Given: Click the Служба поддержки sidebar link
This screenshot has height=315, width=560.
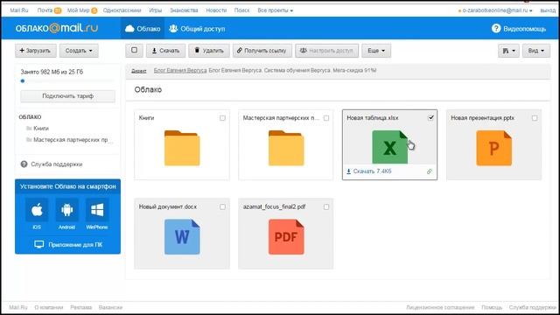Looking at the screenshot, I should point(56,164).
